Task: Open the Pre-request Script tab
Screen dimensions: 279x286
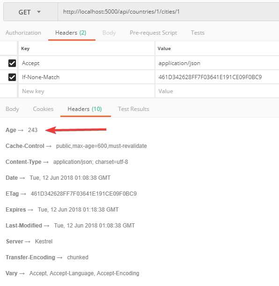Action: coord(154,33)
